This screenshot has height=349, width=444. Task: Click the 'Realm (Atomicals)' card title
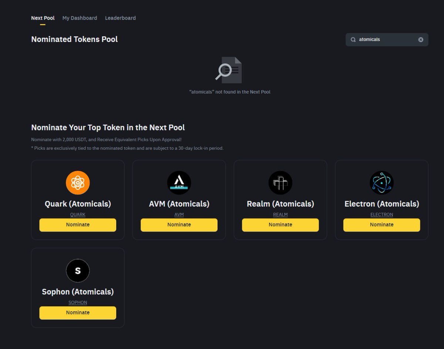coord(280,204)
